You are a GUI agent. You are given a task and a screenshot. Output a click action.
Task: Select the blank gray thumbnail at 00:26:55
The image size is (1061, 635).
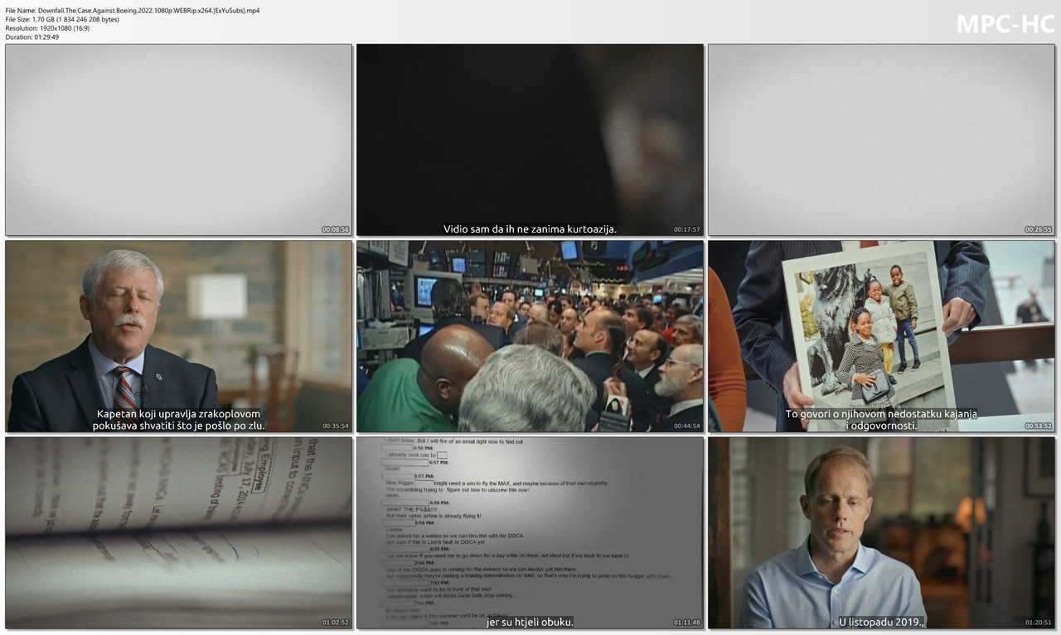pyautogui.click(x=881, y=140)
